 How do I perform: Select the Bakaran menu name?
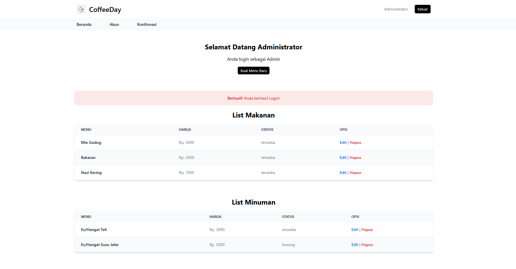(88, 157)
